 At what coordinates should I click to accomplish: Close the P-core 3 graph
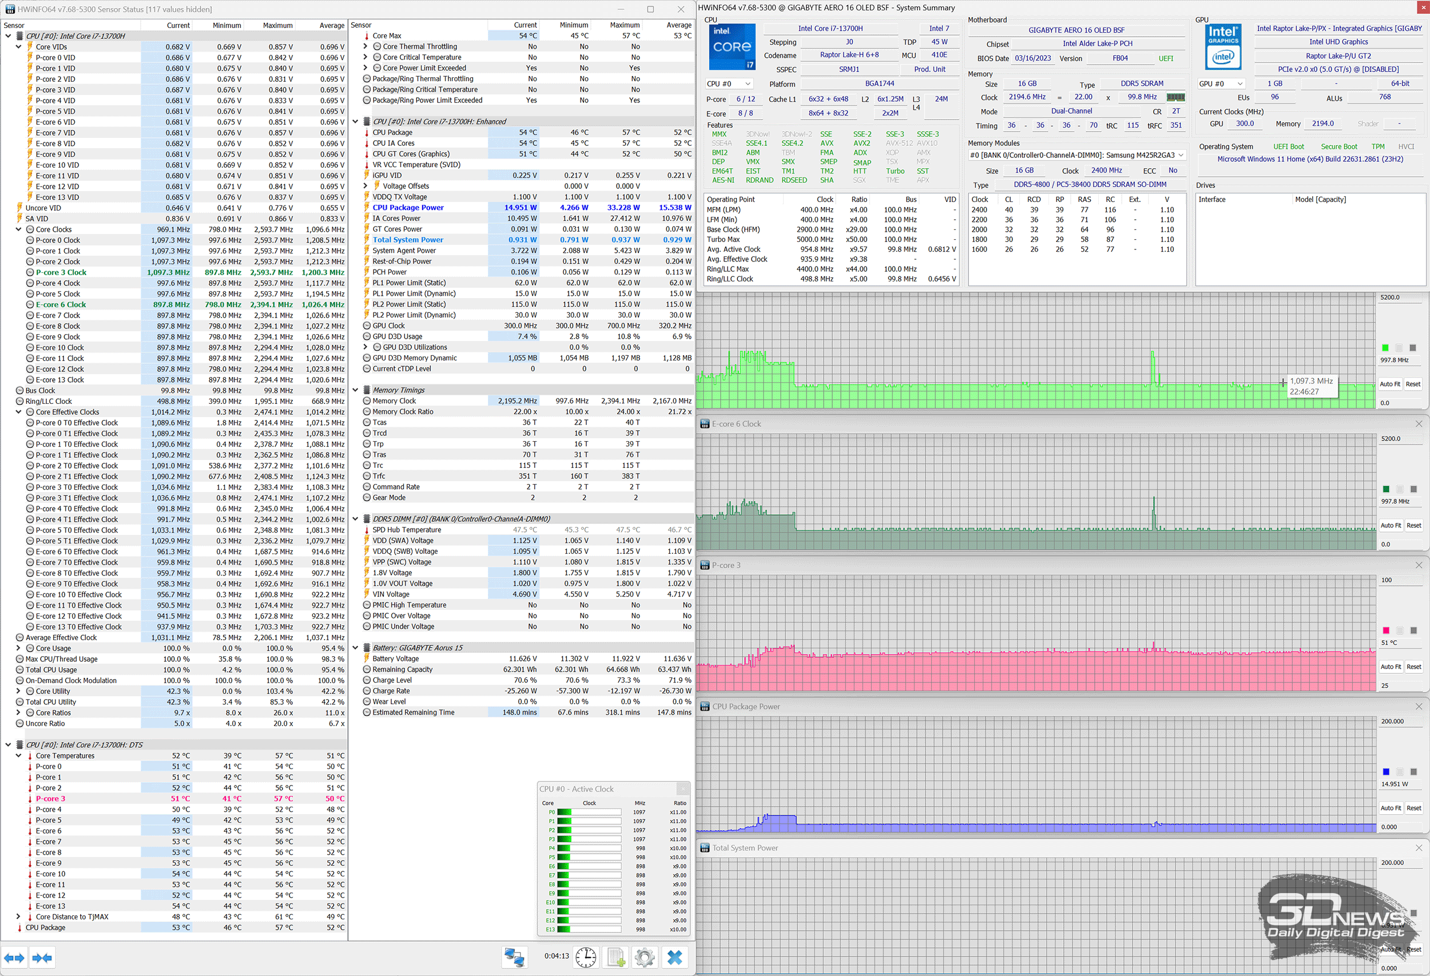tap(1419, 565)
